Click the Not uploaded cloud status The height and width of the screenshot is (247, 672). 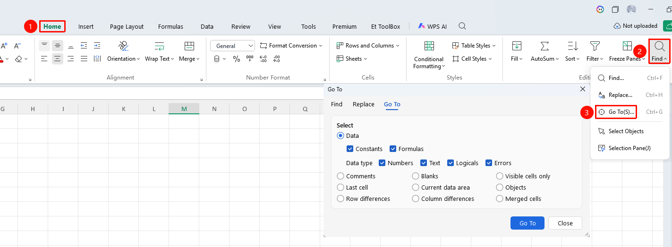pos(635,26)
